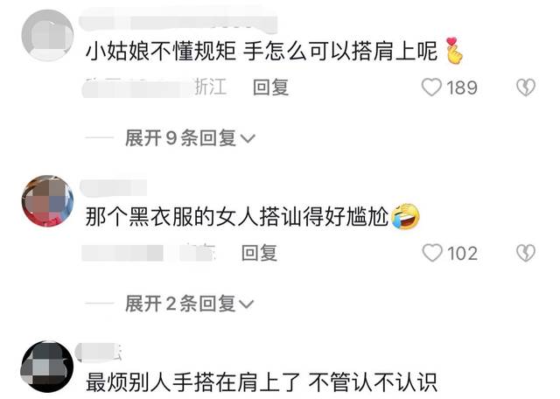This screenshot has height=399, width=560.
Task: Like the comment with 102 likes
Action: pyautogui.click(x=432, y=253)
